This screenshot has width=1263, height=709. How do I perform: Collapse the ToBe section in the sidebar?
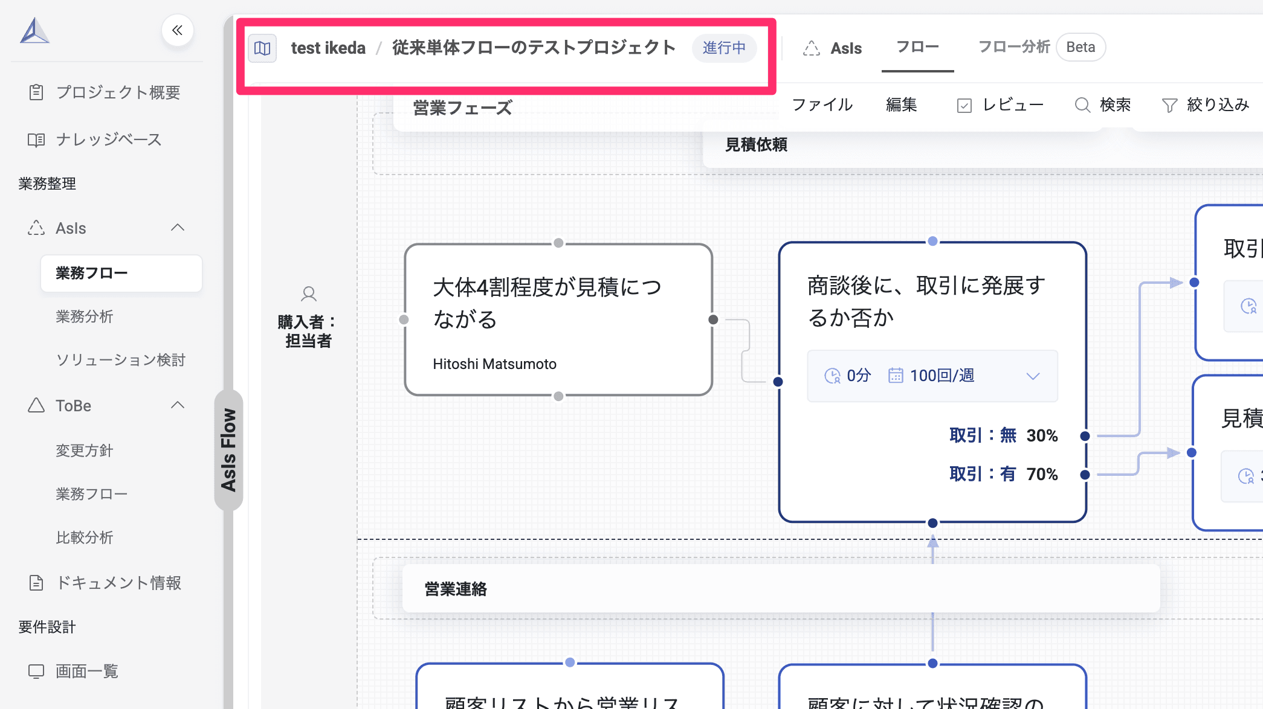tap(178, 406)
